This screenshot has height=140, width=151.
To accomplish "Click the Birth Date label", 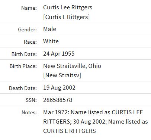I will point(24,54).
